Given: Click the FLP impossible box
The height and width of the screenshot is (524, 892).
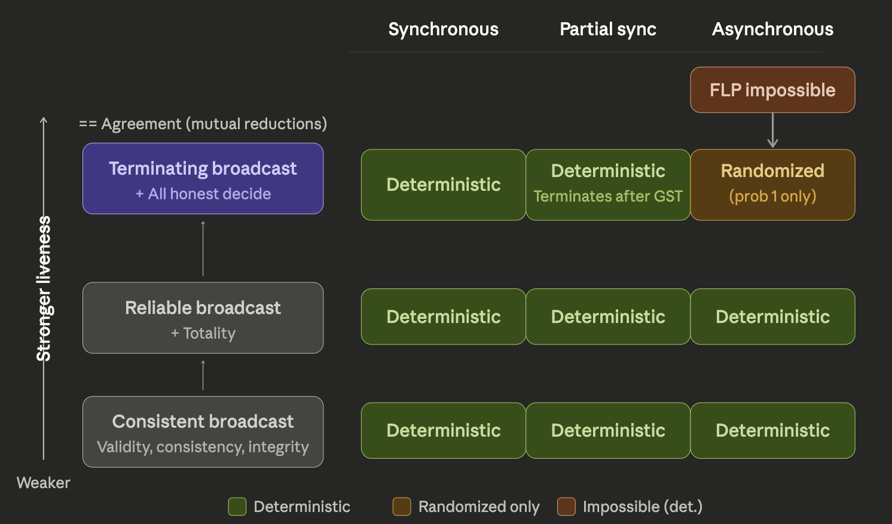Looking at the screenshot, I should click(x=772, y=90).
